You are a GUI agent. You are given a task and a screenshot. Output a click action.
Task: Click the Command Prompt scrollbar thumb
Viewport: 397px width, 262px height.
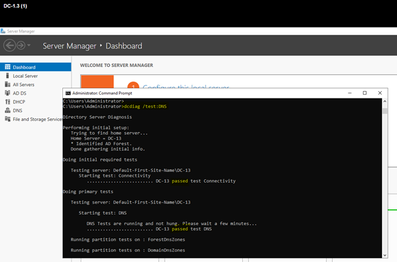[x=385, y=111]
